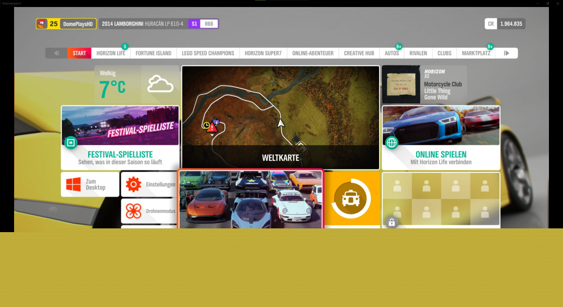The height and width of the screenshot is (307, 563).
Task: Start the Drohnenmodus
Action: coord(149,211)
